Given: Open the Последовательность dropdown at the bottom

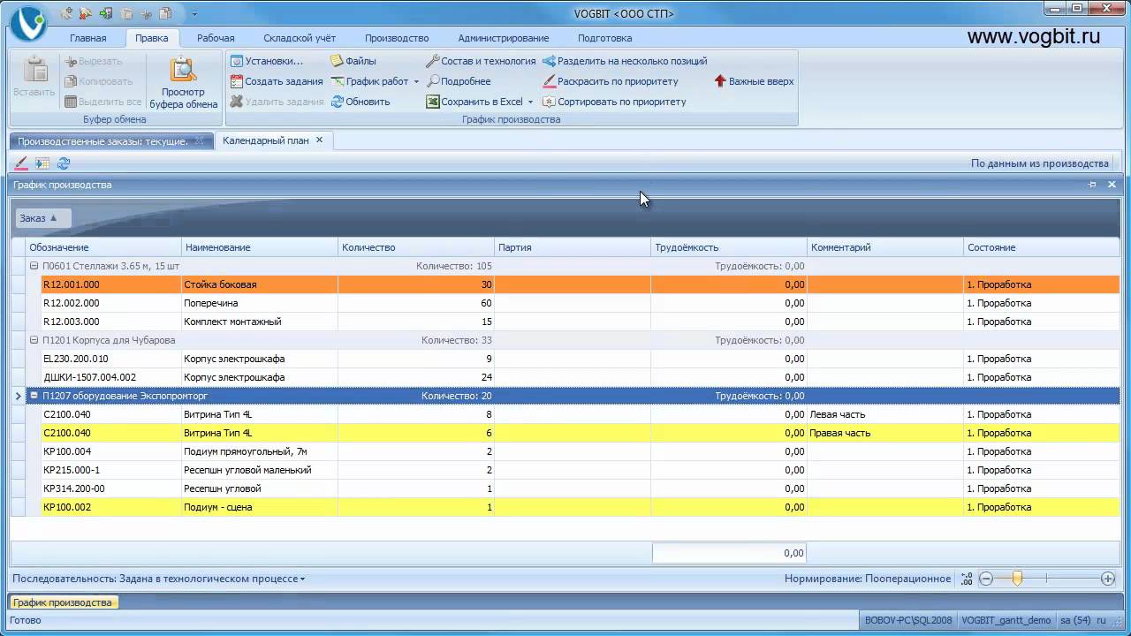Looking at the screenshot, I should coord(159,579).
